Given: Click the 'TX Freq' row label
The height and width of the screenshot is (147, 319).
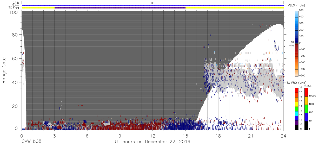Looking at the screenshot, I should click(14, 8).
